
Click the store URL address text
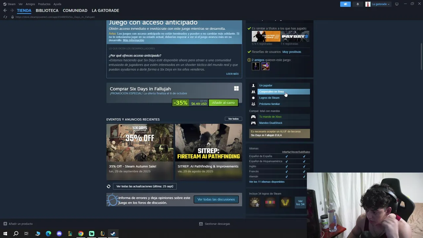click(x=55, y=17)
